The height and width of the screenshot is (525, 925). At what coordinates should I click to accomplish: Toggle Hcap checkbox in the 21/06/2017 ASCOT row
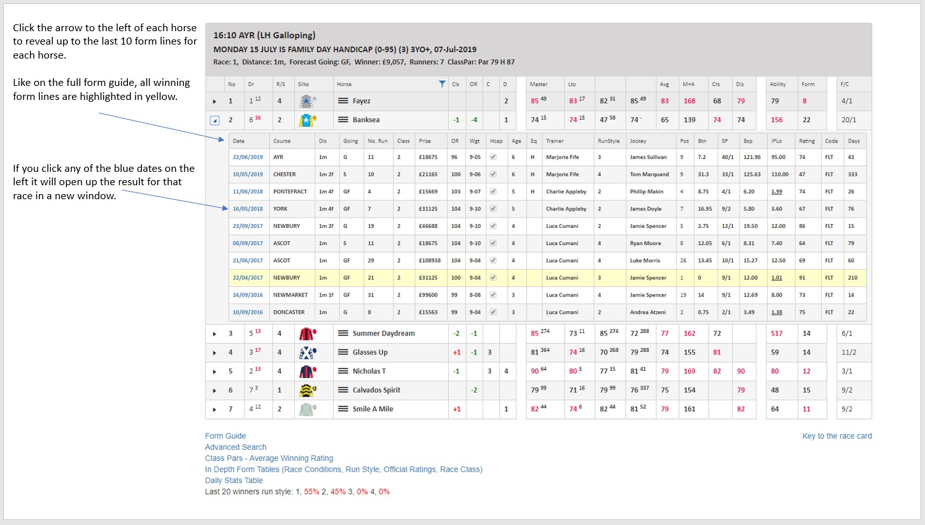[x=493, y=260]
